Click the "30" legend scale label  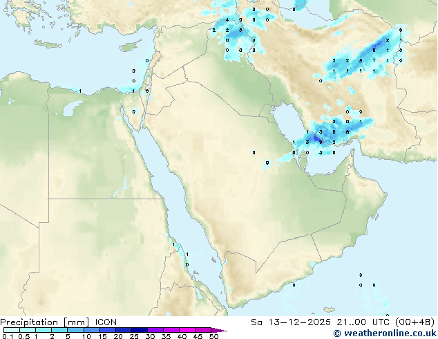tap(151, 336)
